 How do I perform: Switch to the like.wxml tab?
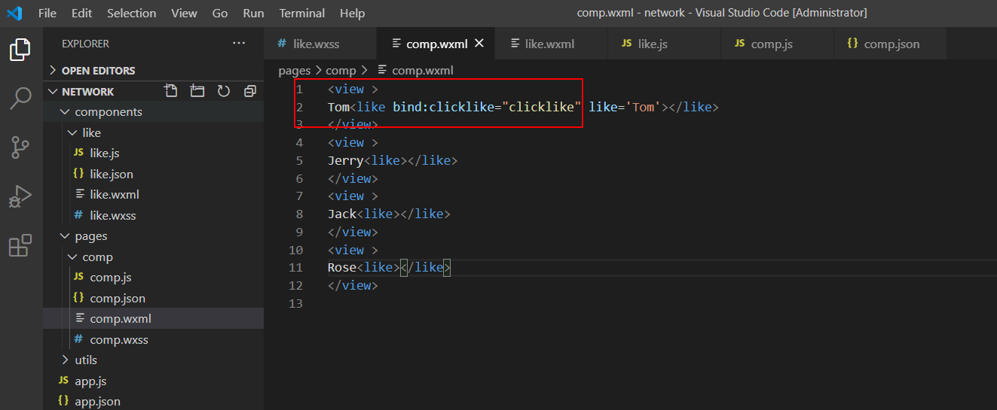(552, 44)
